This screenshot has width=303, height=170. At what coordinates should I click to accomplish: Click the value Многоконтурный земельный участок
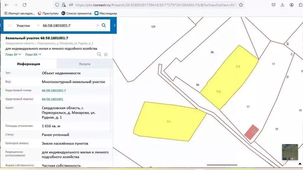pyautogui.click(x=73, y=82)
